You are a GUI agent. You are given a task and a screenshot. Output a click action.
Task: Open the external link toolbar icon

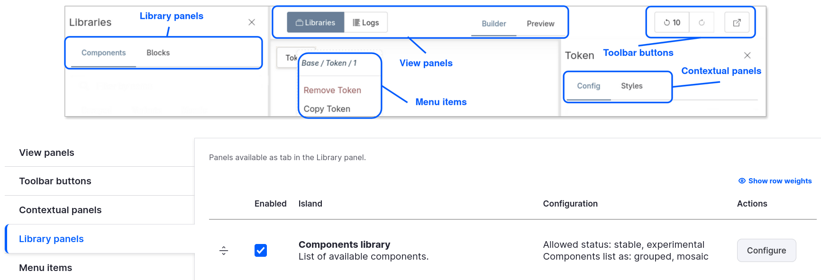pyautogui.click(x=737, y=22)
